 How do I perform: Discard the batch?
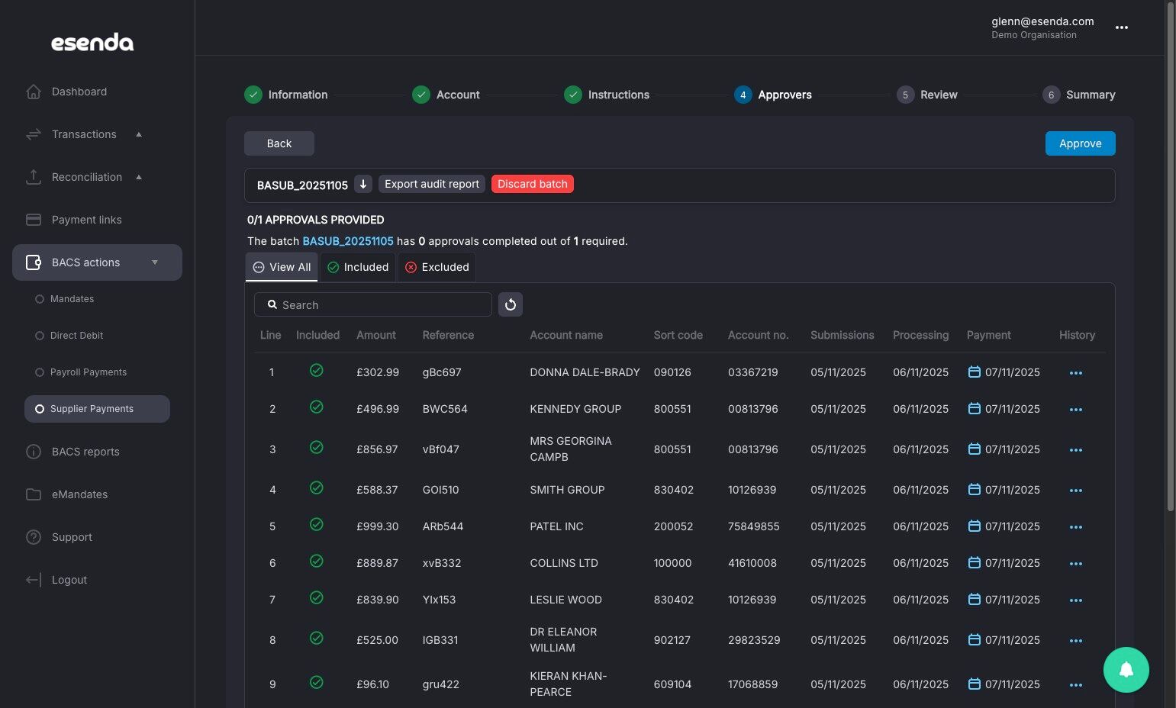tap(533, 184)
